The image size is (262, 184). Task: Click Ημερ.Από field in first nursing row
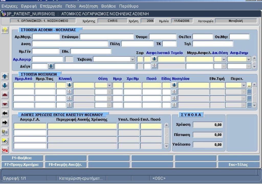tap(24, 85)
